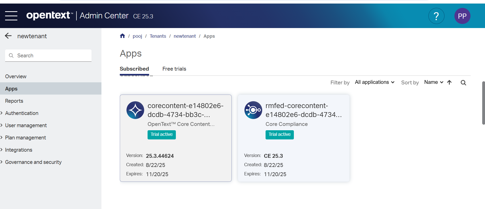Open the PP user profile avatar
Image resolution: width=485 pixels, height=209 pixels.
[462, 16]
